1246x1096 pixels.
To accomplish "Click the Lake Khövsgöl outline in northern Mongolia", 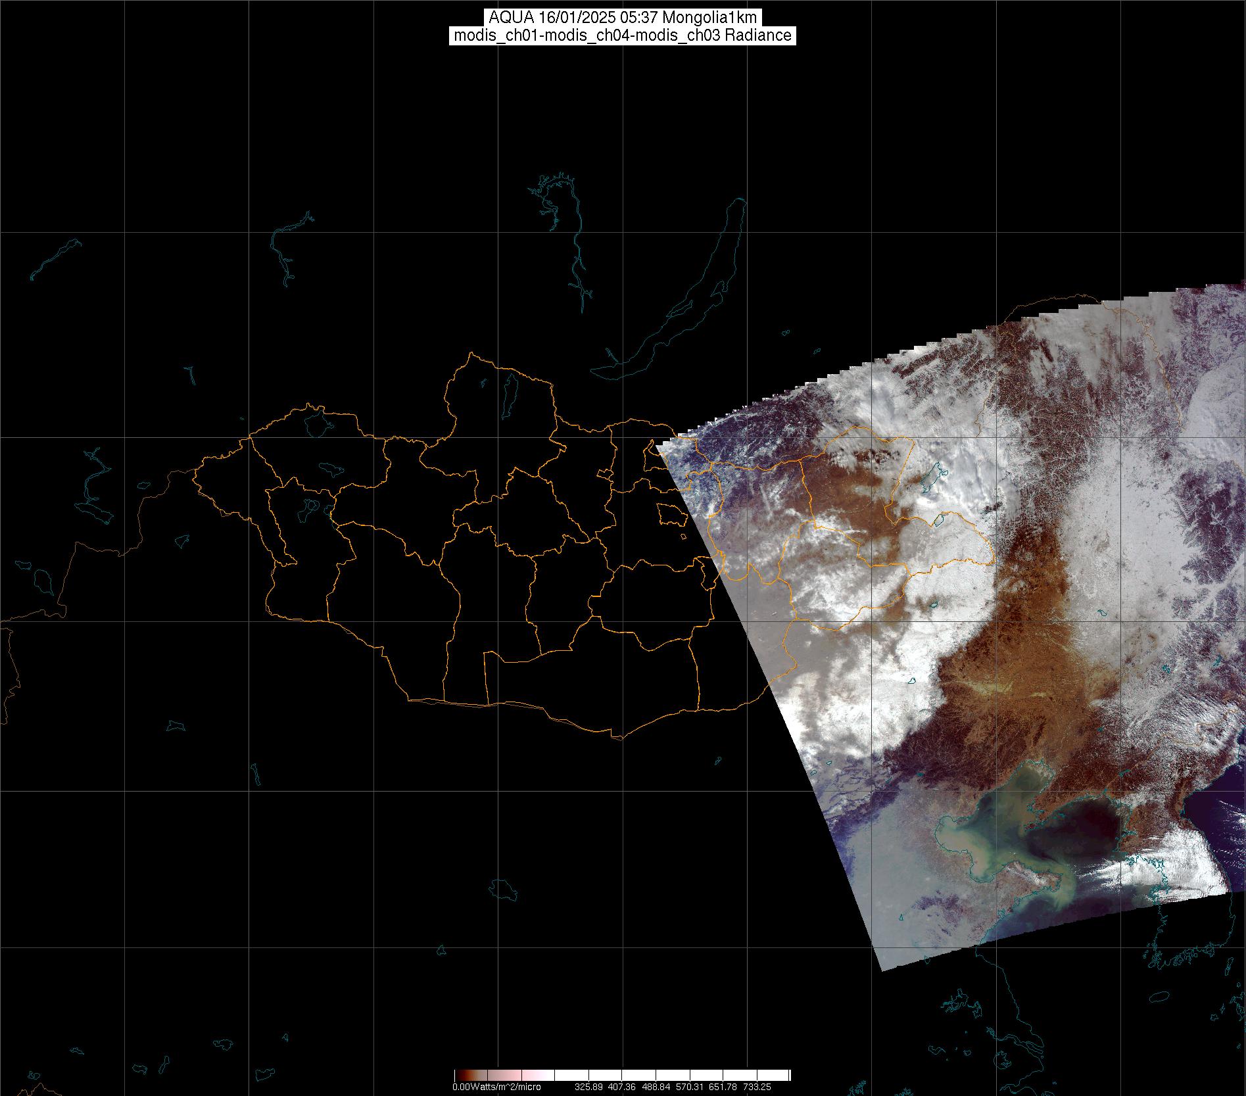I will pos(510,391).
